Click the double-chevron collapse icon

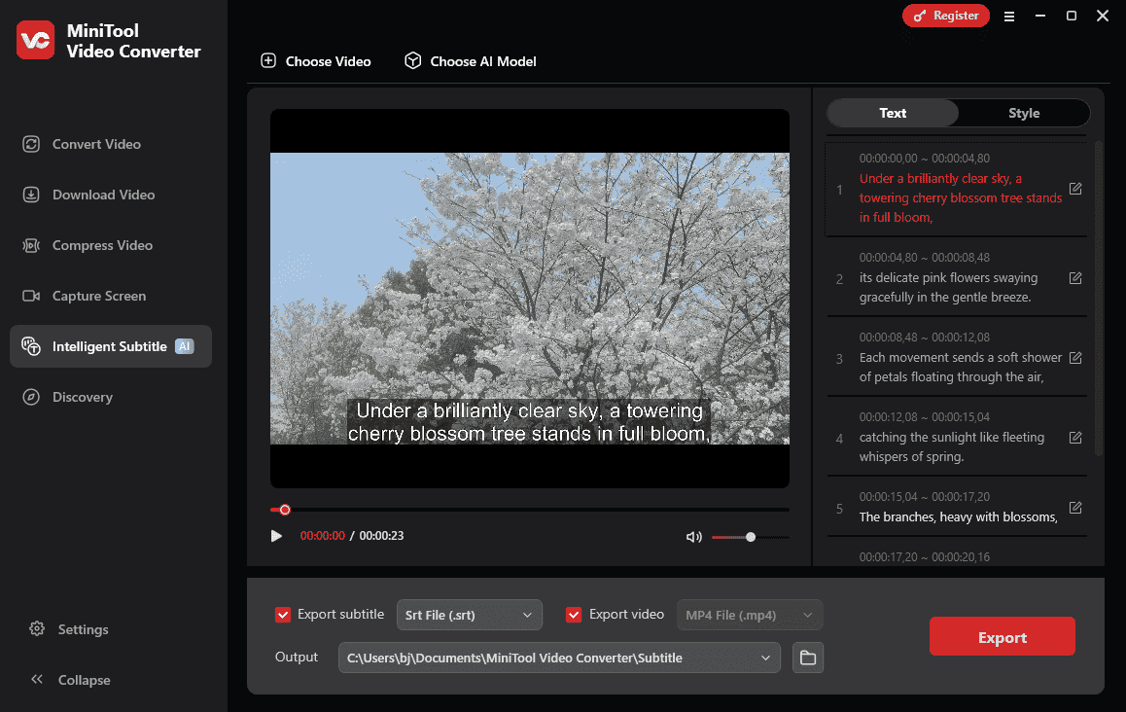(37, 679)
